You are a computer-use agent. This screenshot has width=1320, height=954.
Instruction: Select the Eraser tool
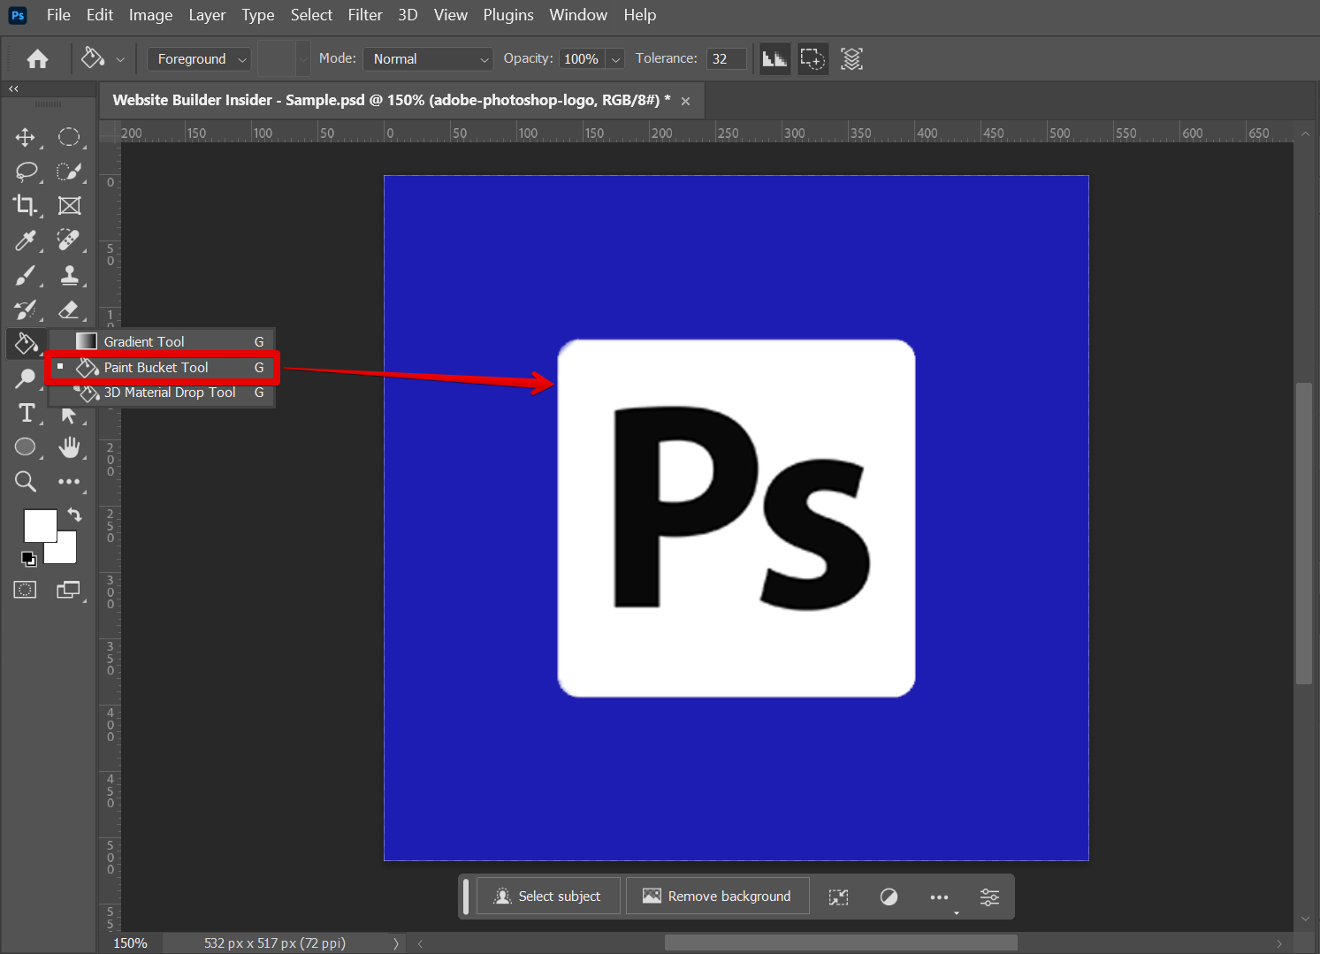tap(69, 309)
